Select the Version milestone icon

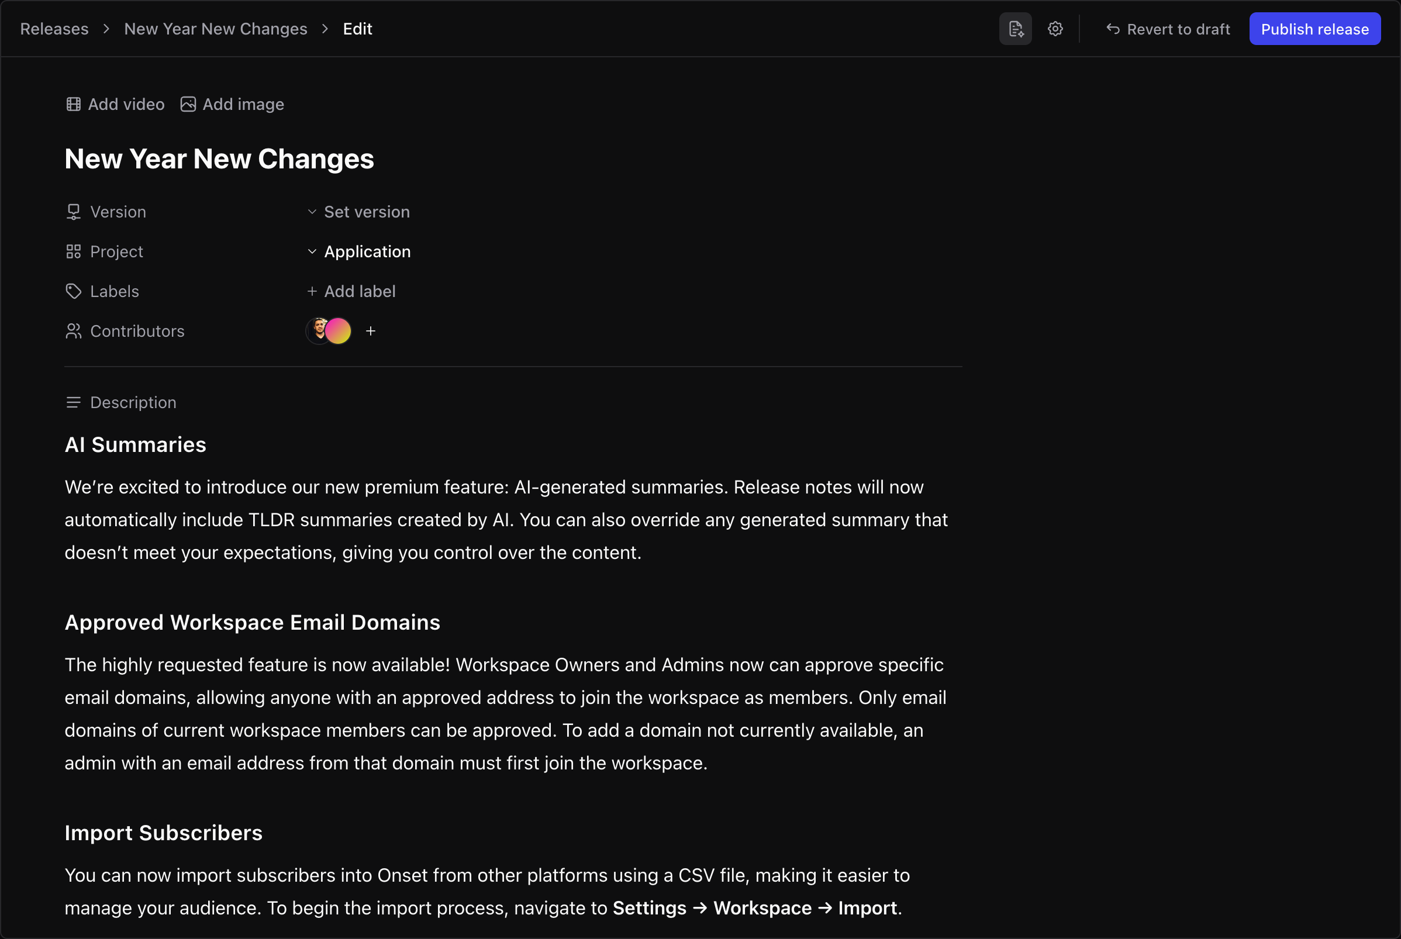click(73, 212)
